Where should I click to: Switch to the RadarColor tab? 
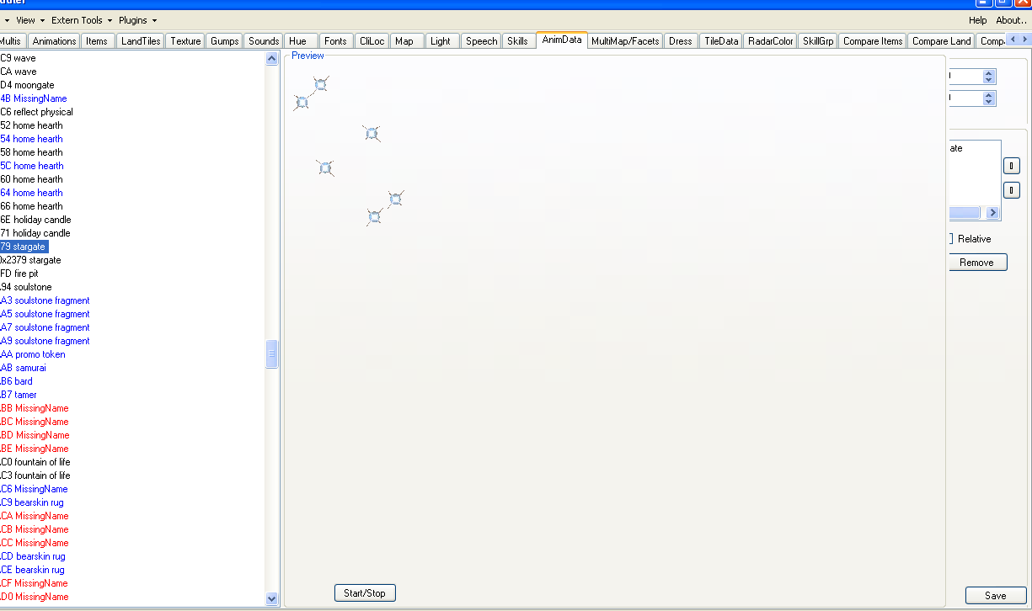[x=771, y=41]
